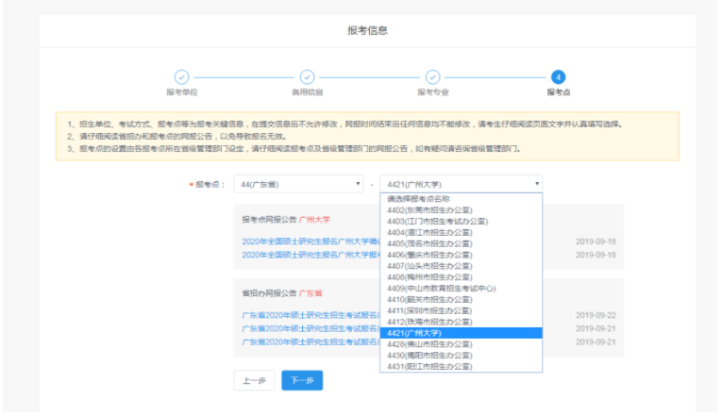722x416 pixels.
Task: Select 4406(肇庆市招生办公室) option
Action: pos(461,255)
